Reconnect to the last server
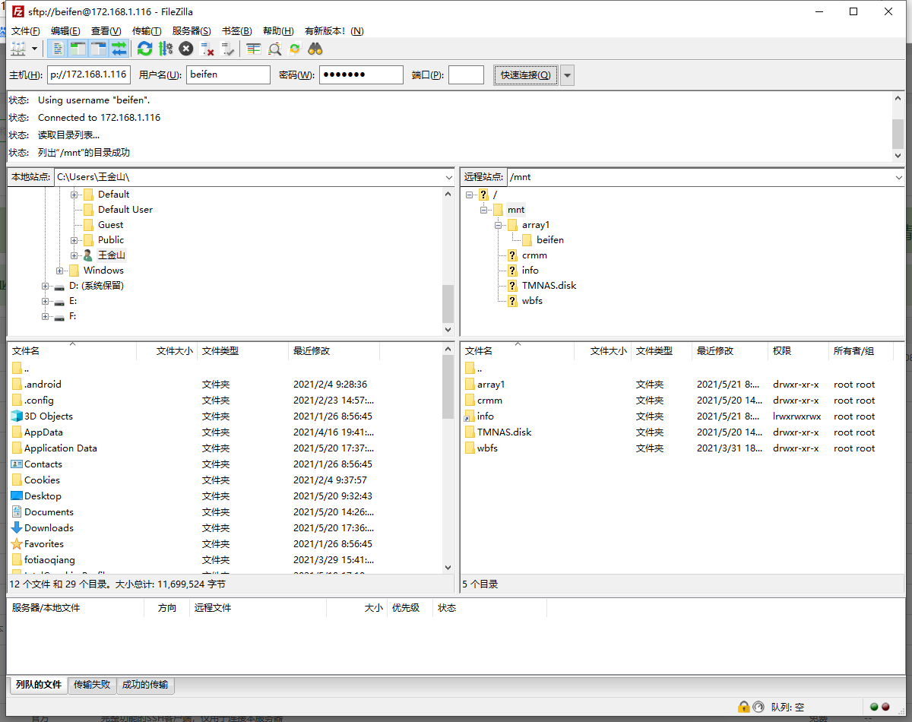This screenshot has height=722, width=912. (x=227, y=49)
